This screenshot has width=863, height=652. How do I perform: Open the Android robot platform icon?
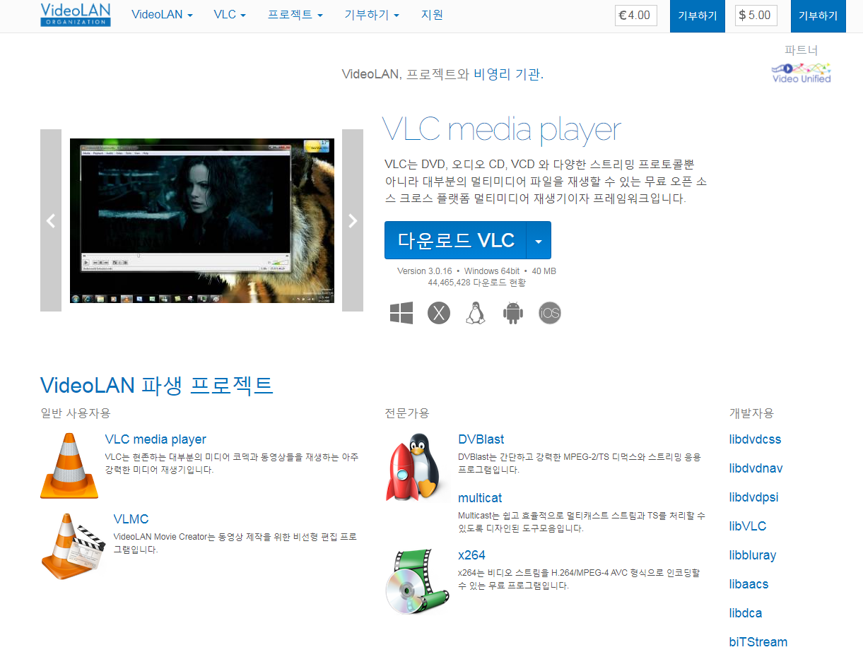coord(512,313)
